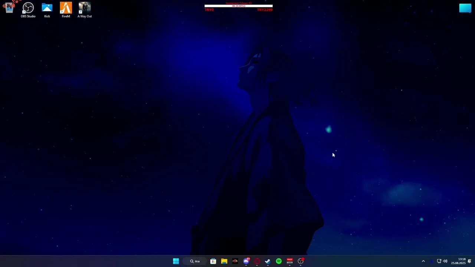Click the blue microphone tray icon
Image resolution: width=475 pixels, height=267 pixels.
pyautogui.click(x=431, y=261)
